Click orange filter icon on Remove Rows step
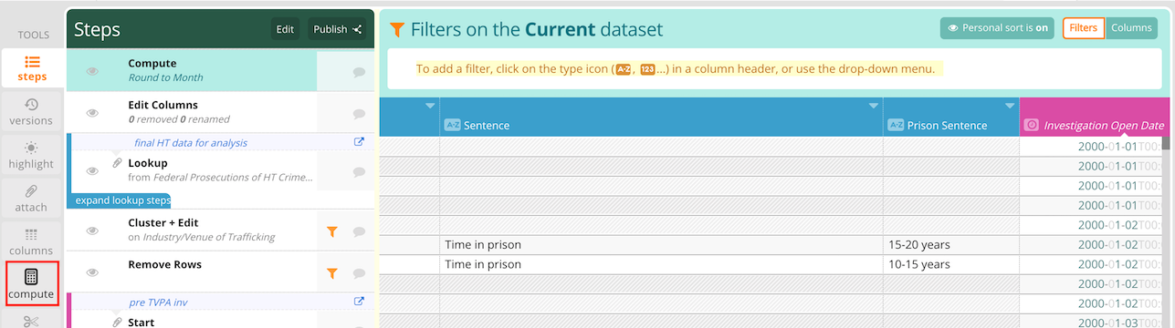This screenshot has width=1175, height=328. click(x=332, y=273)
